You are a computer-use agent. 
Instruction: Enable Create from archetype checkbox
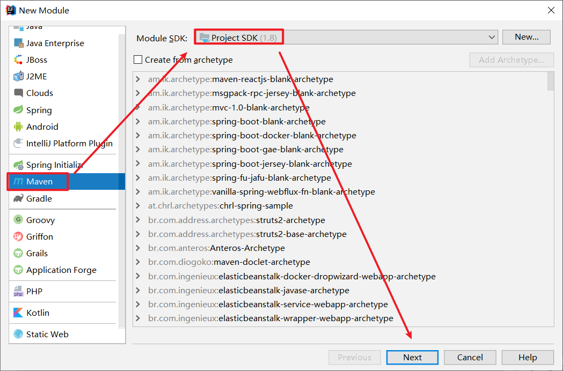click(138, 60)
